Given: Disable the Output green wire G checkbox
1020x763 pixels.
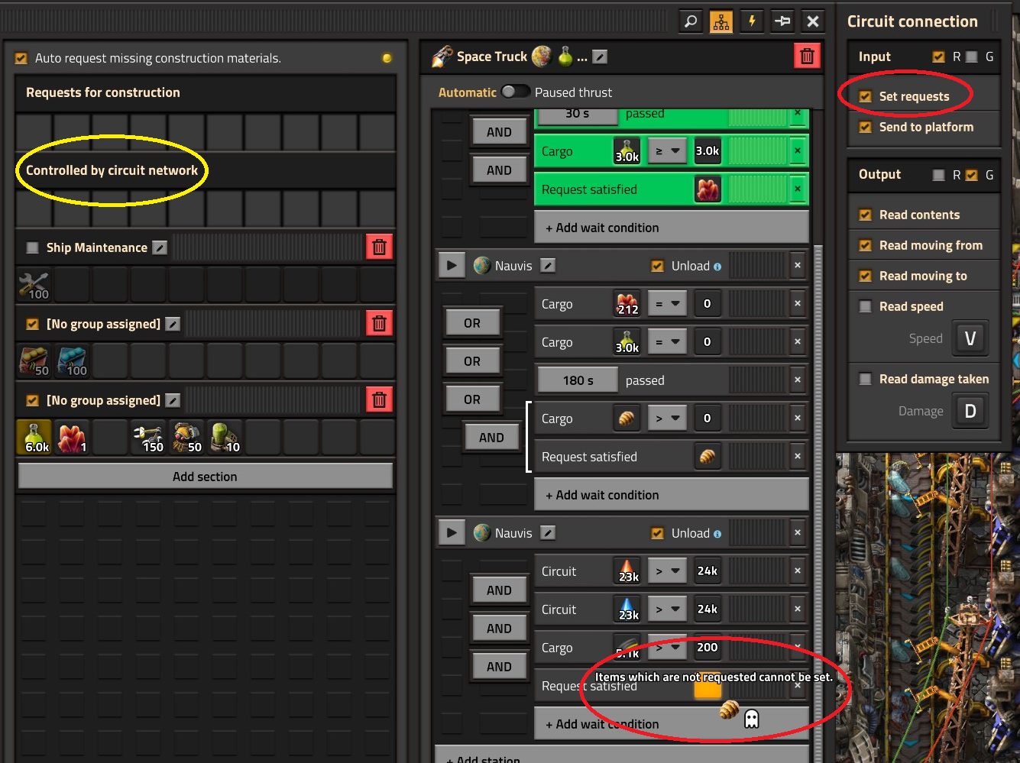Looking at the screenshot, I should click(x=972, y=175).
